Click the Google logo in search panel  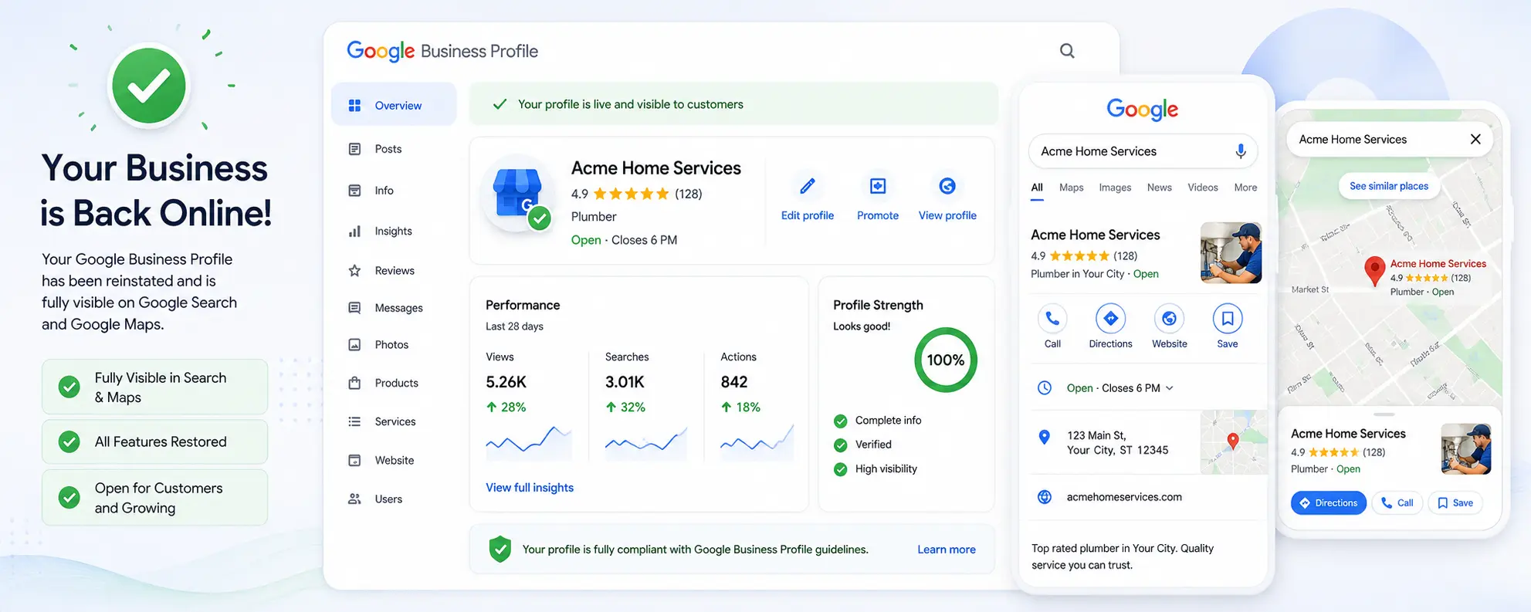[1143, 110]
